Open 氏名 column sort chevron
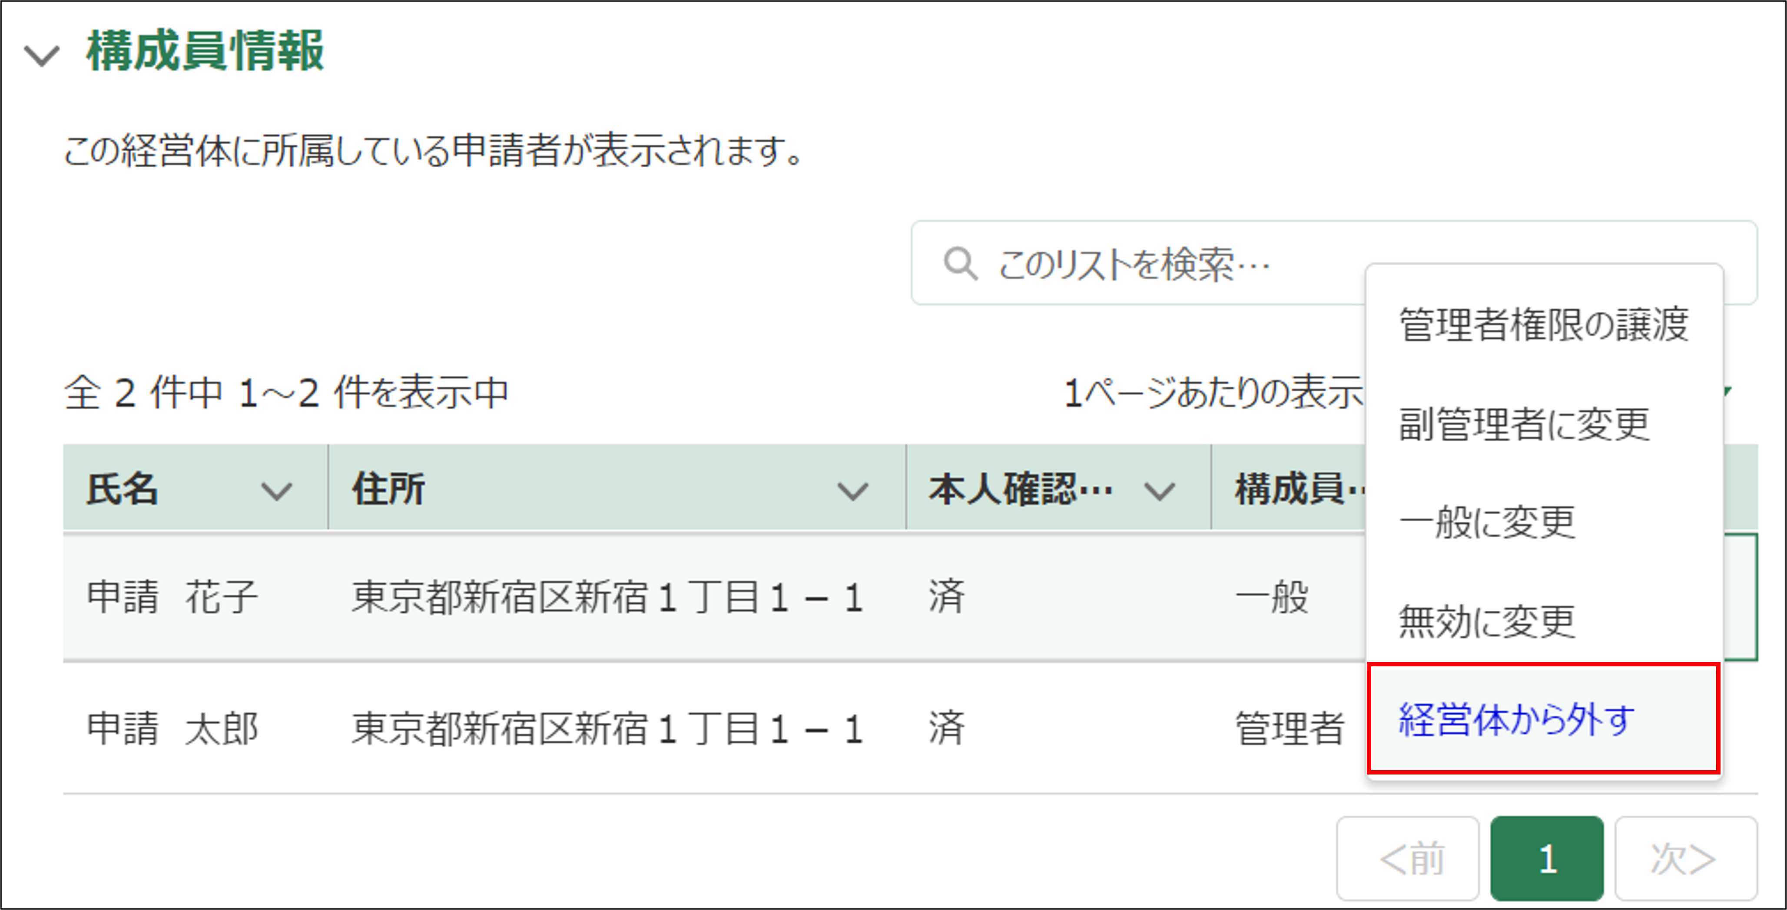Screen dimensions: 1787x910 tap(276, 491)
